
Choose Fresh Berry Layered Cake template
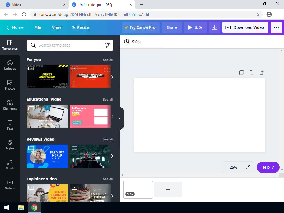[x=90, y=193]
